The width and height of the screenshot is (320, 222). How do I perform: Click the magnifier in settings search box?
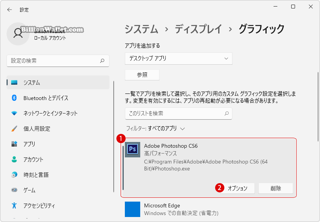point(102,61)
